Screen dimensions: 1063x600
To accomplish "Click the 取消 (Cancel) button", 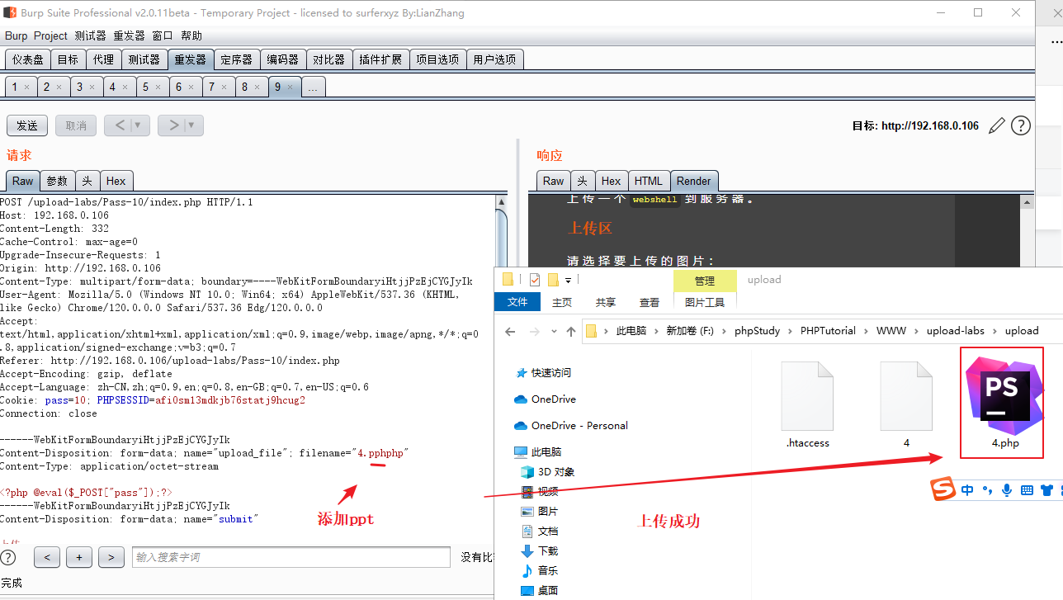I will tap(76, 125).
